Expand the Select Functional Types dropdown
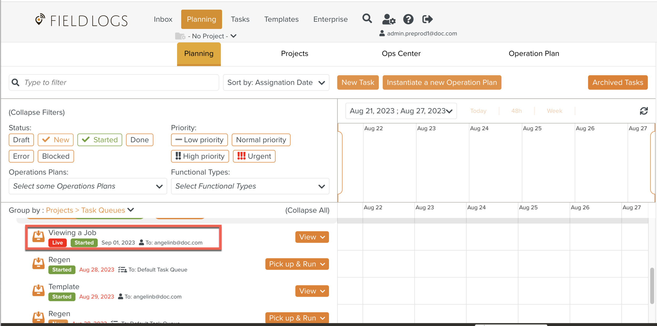 [250, 186]
